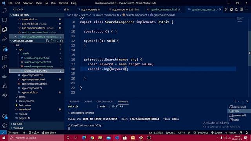Click Windows taskbar search box
The image size is (251, 141).
point(36,138)
